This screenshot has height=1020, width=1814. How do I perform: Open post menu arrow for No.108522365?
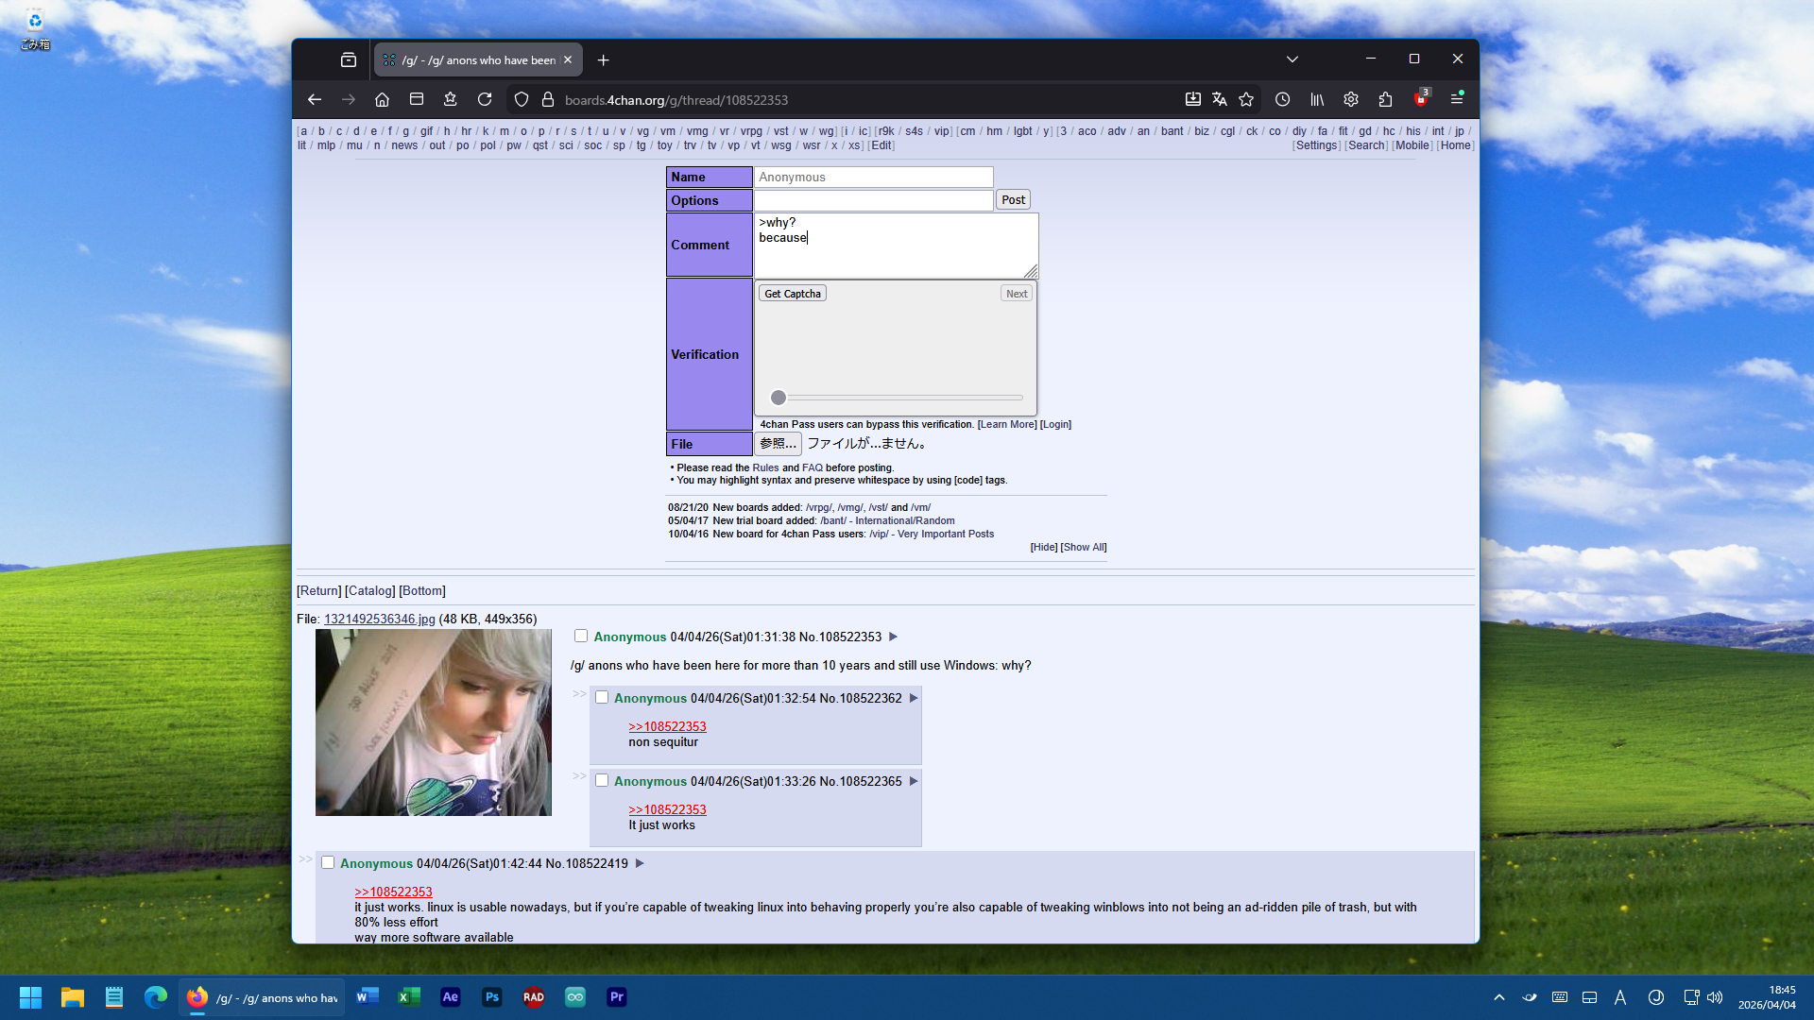(x=914, y=781)
